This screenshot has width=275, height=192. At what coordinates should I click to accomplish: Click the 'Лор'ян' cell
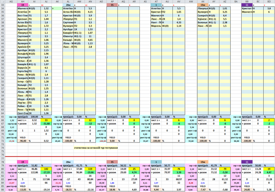(x=23, y=102)
